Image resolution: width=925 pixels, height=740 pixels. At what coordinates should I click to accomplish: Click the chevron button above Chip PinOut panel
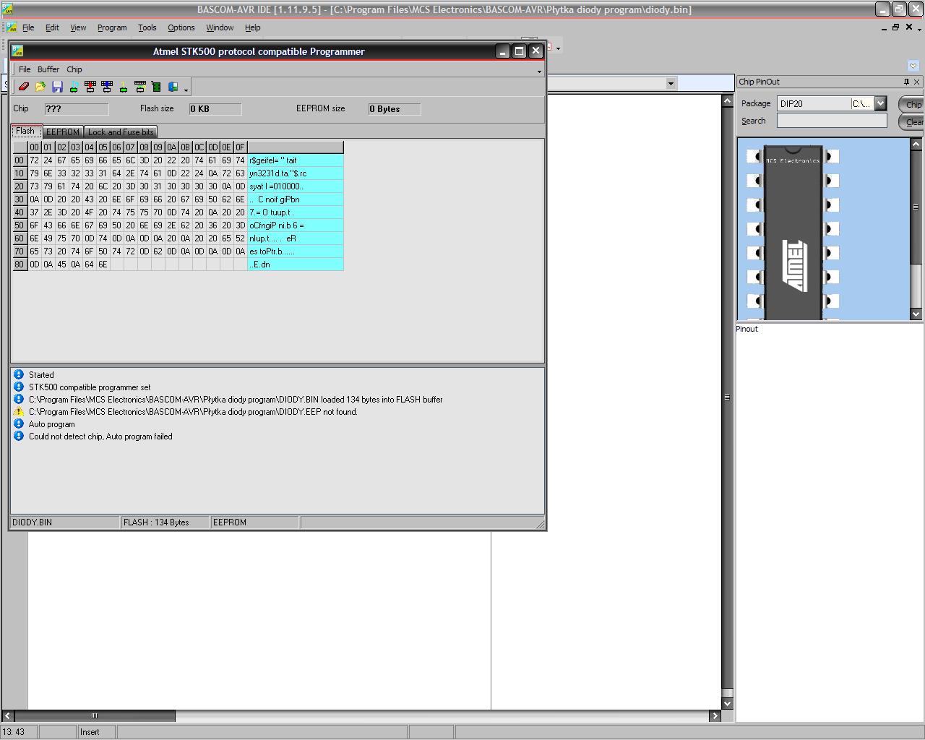(x=913, y=65)
